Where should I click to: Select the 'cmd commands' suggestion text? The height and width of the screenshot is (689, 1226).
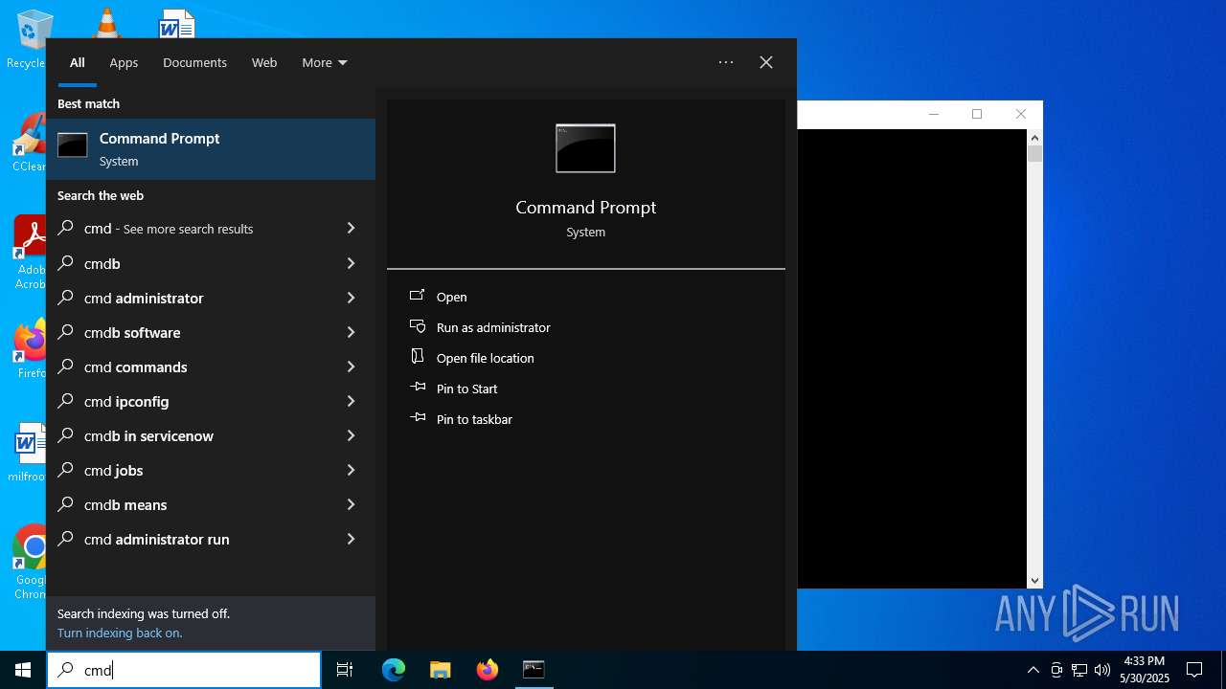(x=135, y=367)
